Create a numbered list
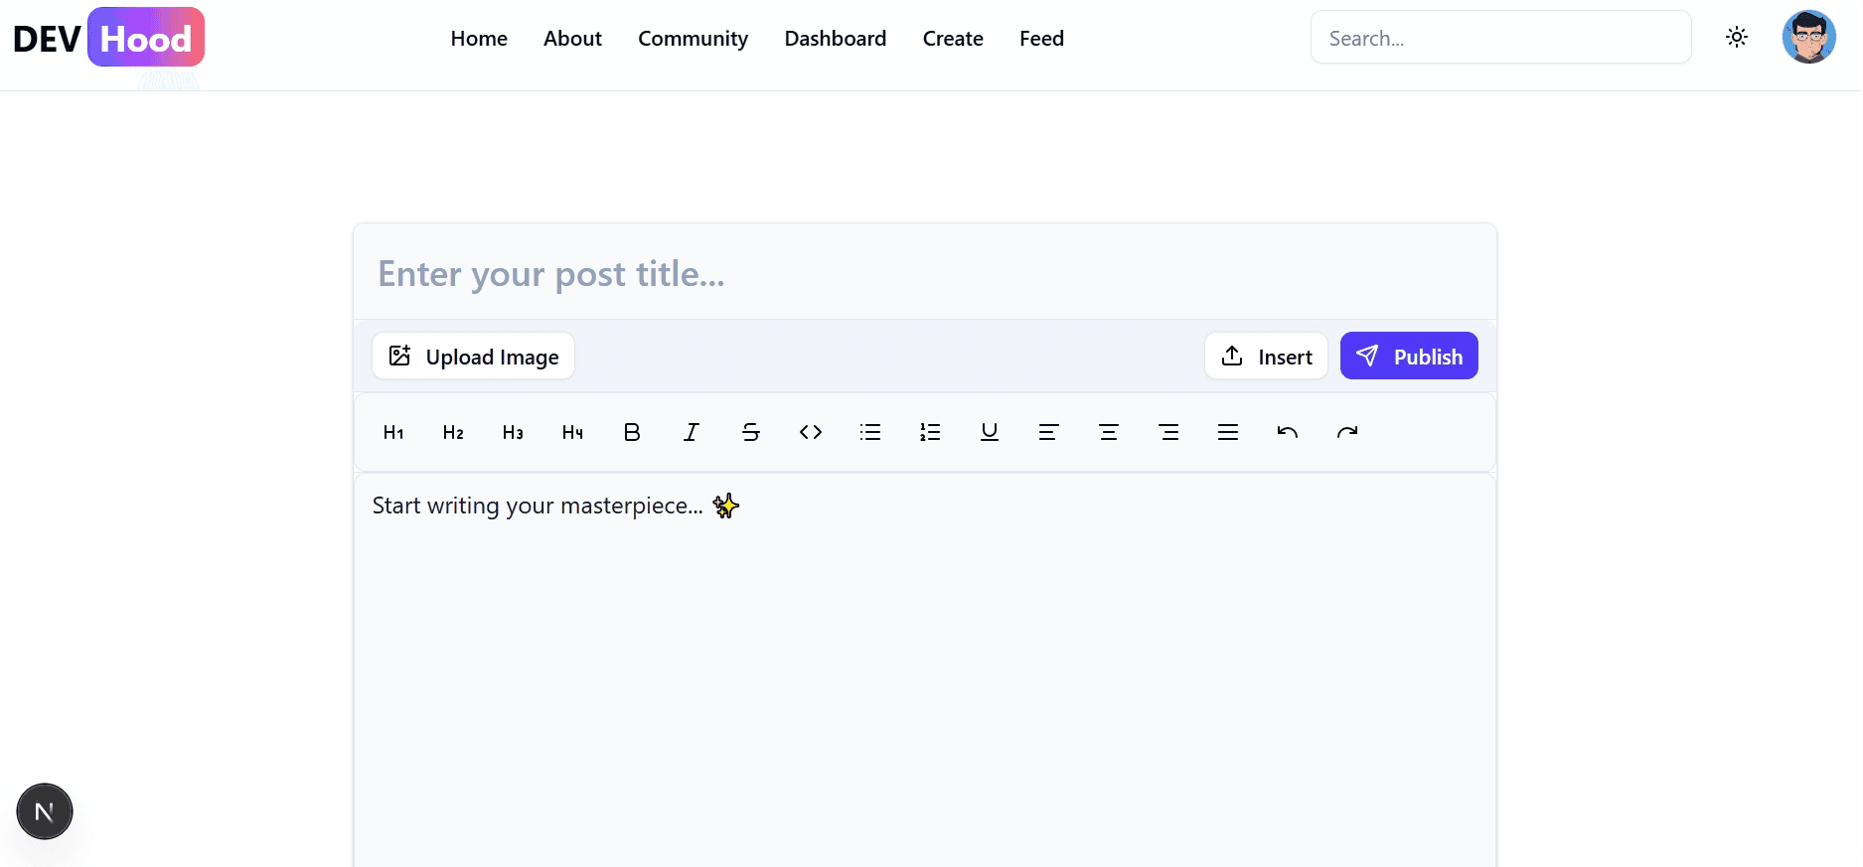 930,432
